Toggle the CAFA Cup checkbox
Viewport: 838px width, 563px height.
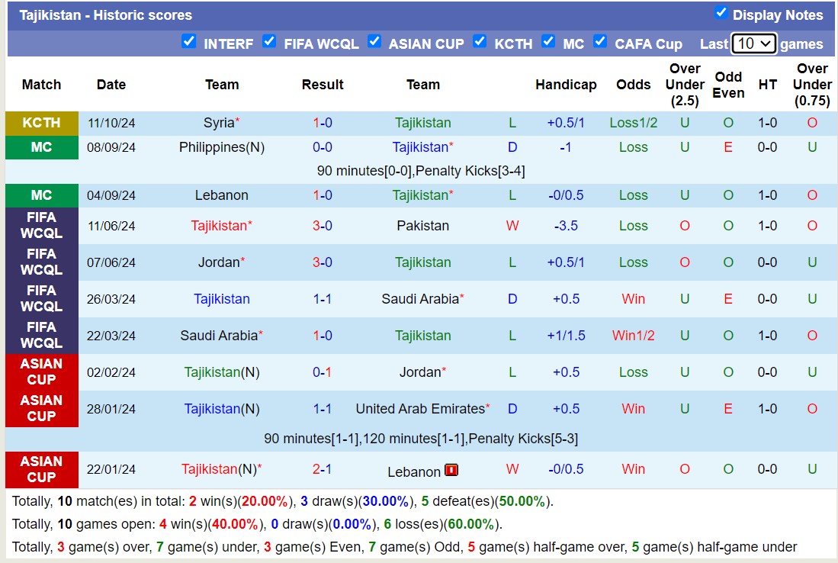click(x=600, y=42)
